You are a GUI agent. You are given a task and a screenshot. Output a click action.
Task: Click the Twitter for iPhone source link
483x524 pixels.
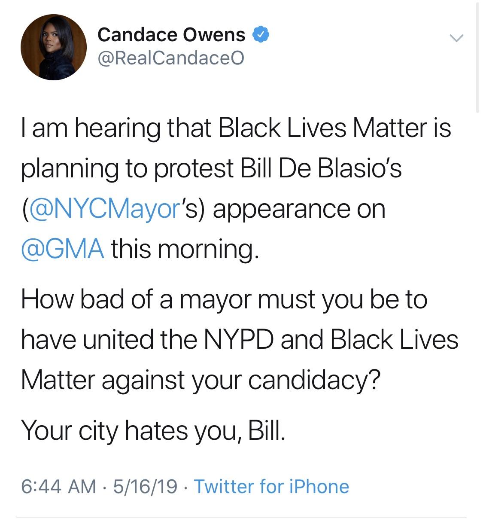point(272,487)
